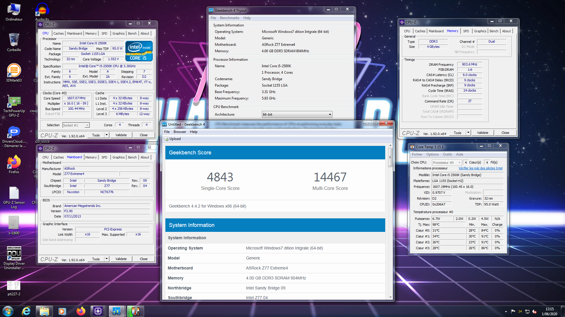Viewport: 565px width, 317px height.
Task: Open the DriversCloud desktop shortcut
Action: click(14, 136)
